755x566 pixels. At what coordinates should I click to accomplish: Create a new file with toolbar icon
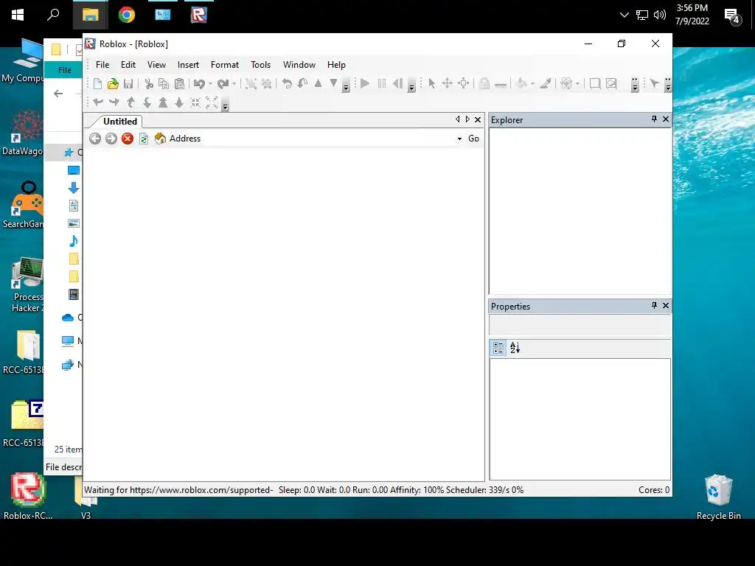tap(97, 84)
